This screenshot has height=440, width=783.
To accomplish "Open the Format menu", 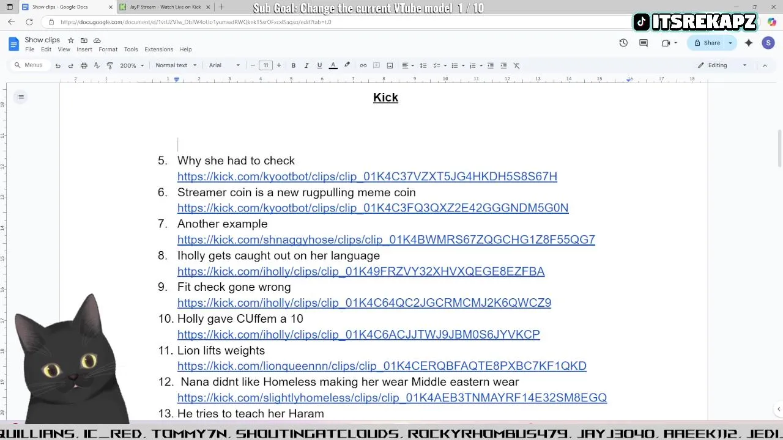I will (108, 50).
